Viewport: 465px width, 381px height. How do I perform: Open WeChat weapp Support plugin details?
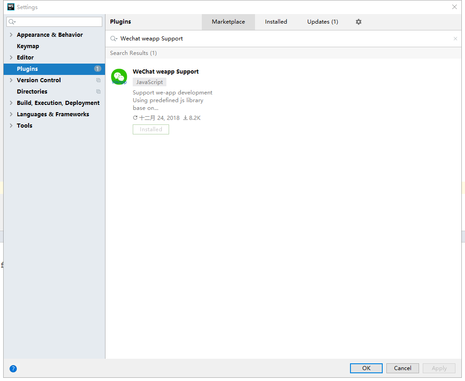coord(166,72)
